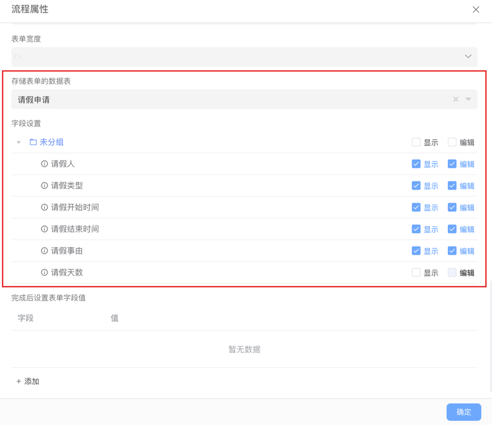Enable 显示 checkbox for 请假天数
Screen dimensions: 492x425
(416, 273)
